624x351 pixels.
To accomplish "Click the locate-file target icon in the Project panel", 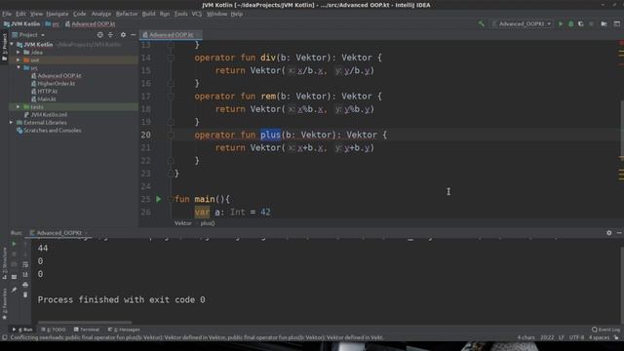I will (x=99, y=35).
